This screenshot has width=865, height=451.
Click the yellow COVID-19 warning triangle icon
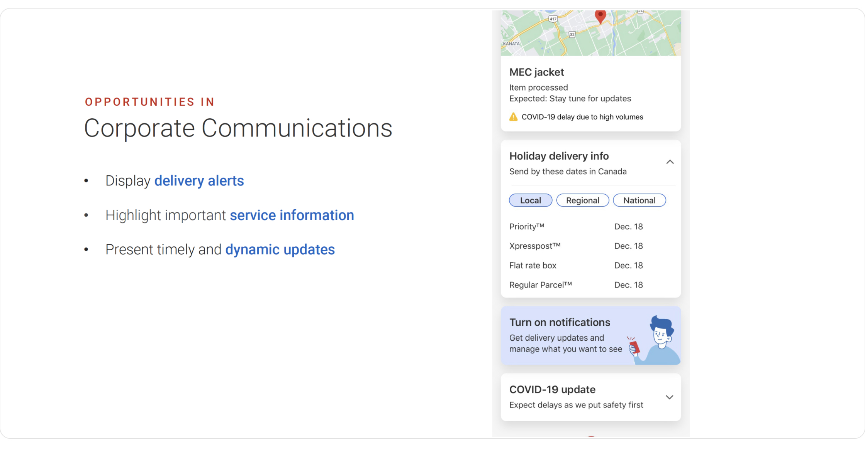[513, 117]
